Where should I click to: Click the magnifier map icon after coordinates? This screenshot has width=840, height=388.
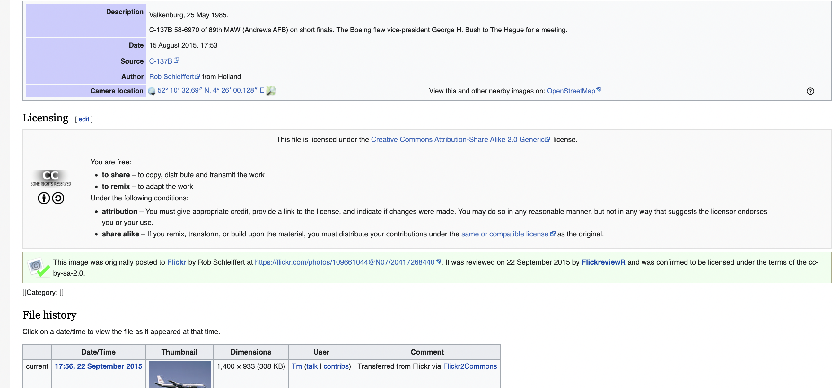[271, 91]
